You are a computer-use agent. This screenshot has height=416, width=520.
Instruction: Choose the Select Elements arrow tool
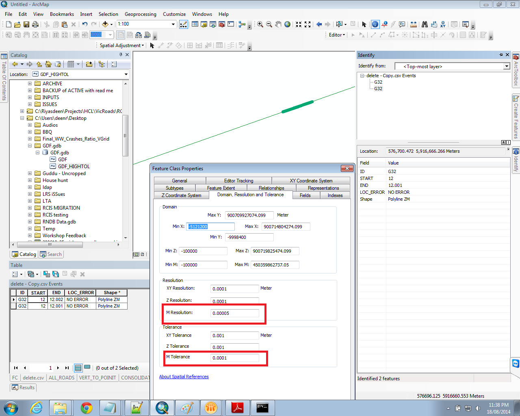pyautogui.click(x=364, y=24)
